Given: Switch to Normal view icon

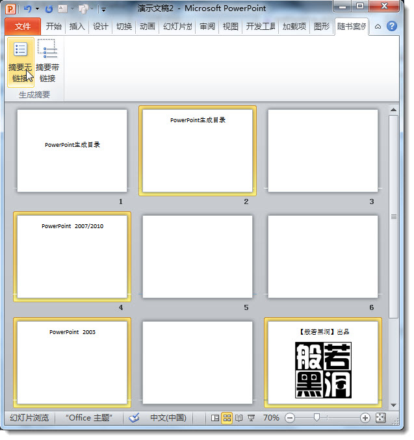Looking at the screenshot, I should tap(215, 418).
